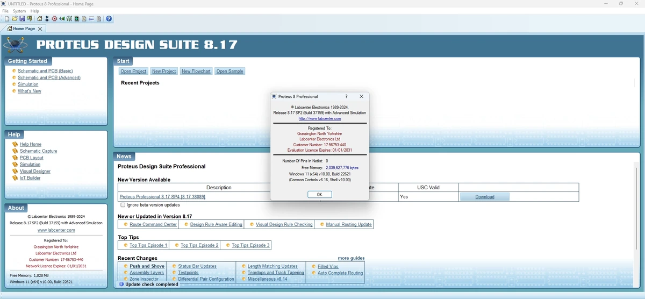Open the Project Notes toolbar icon
Screen dimensions: 645x299
click(99, 18)
